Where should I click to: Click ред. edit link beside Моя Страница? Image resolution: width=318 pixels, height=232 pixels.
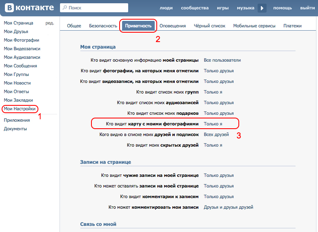pos(50,23)
